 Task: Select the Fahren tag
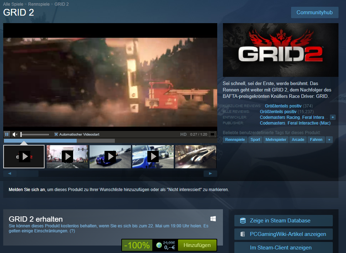point(316,139)
